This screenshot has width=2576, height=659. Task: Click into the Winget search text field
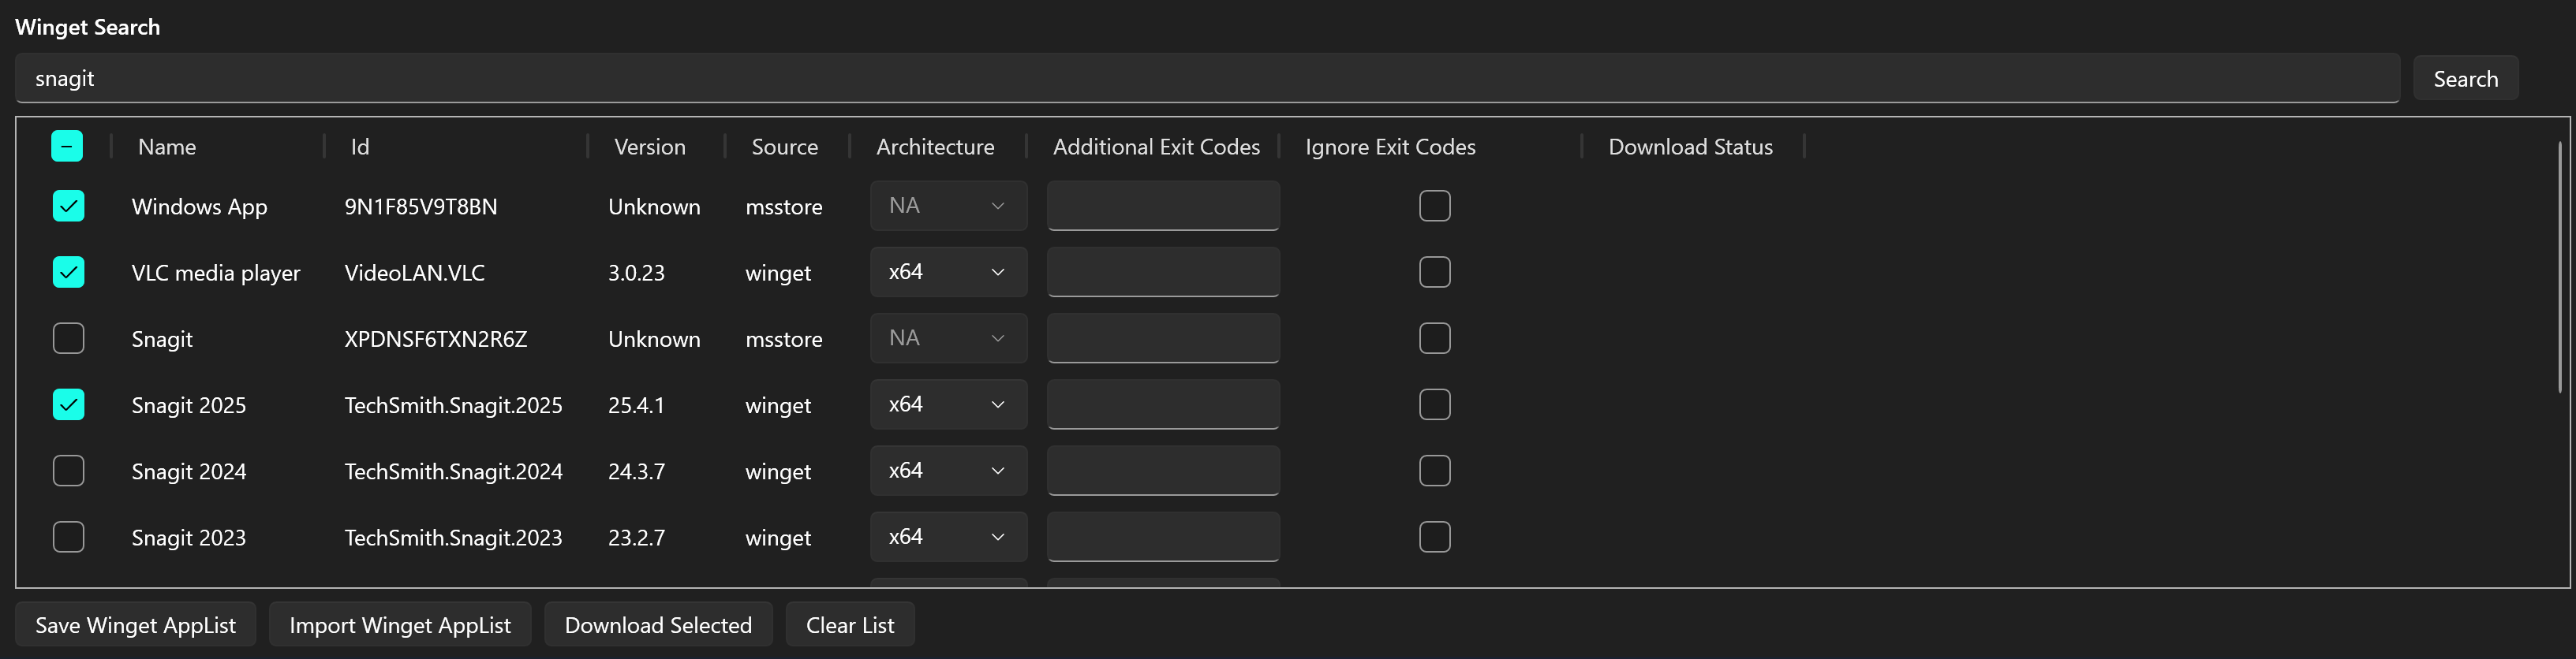tap(1200, 79)
